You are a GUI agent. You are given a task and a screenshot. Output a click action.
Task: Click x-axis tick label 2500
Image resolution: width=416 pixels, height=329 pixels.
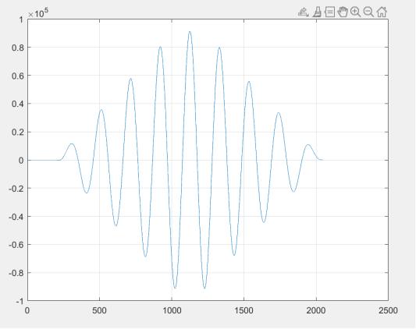coord(388,310)
